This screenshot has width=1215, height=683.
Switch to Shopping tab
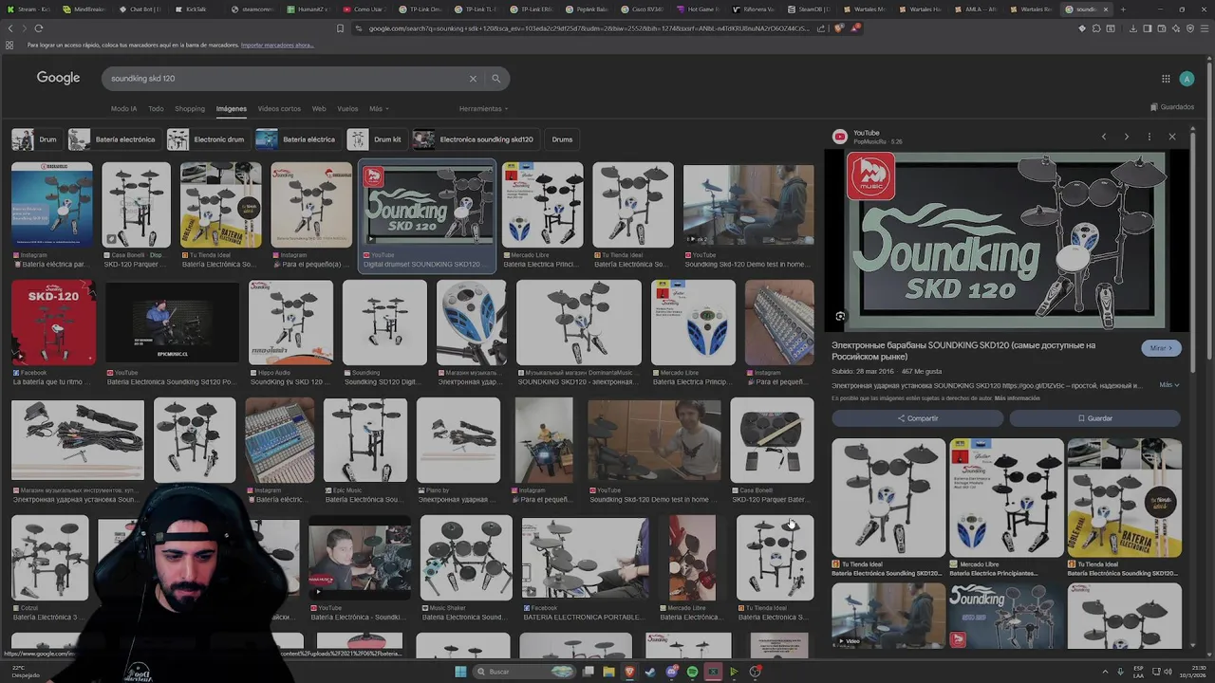(x=189, y=109)
